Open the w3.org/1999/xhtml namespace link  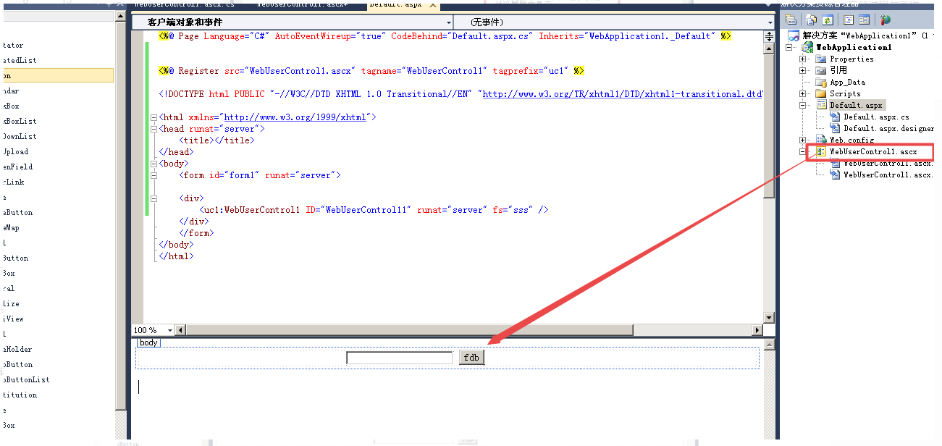pyautogui.click(x=296, y=117)
